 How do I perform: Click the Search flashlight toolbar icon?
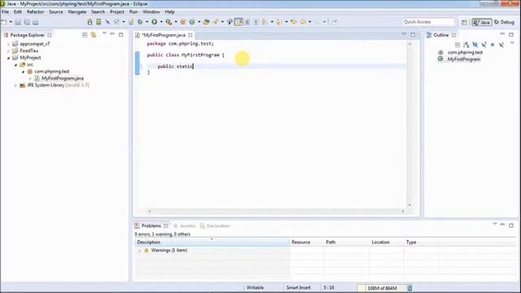tap(216, 22)
